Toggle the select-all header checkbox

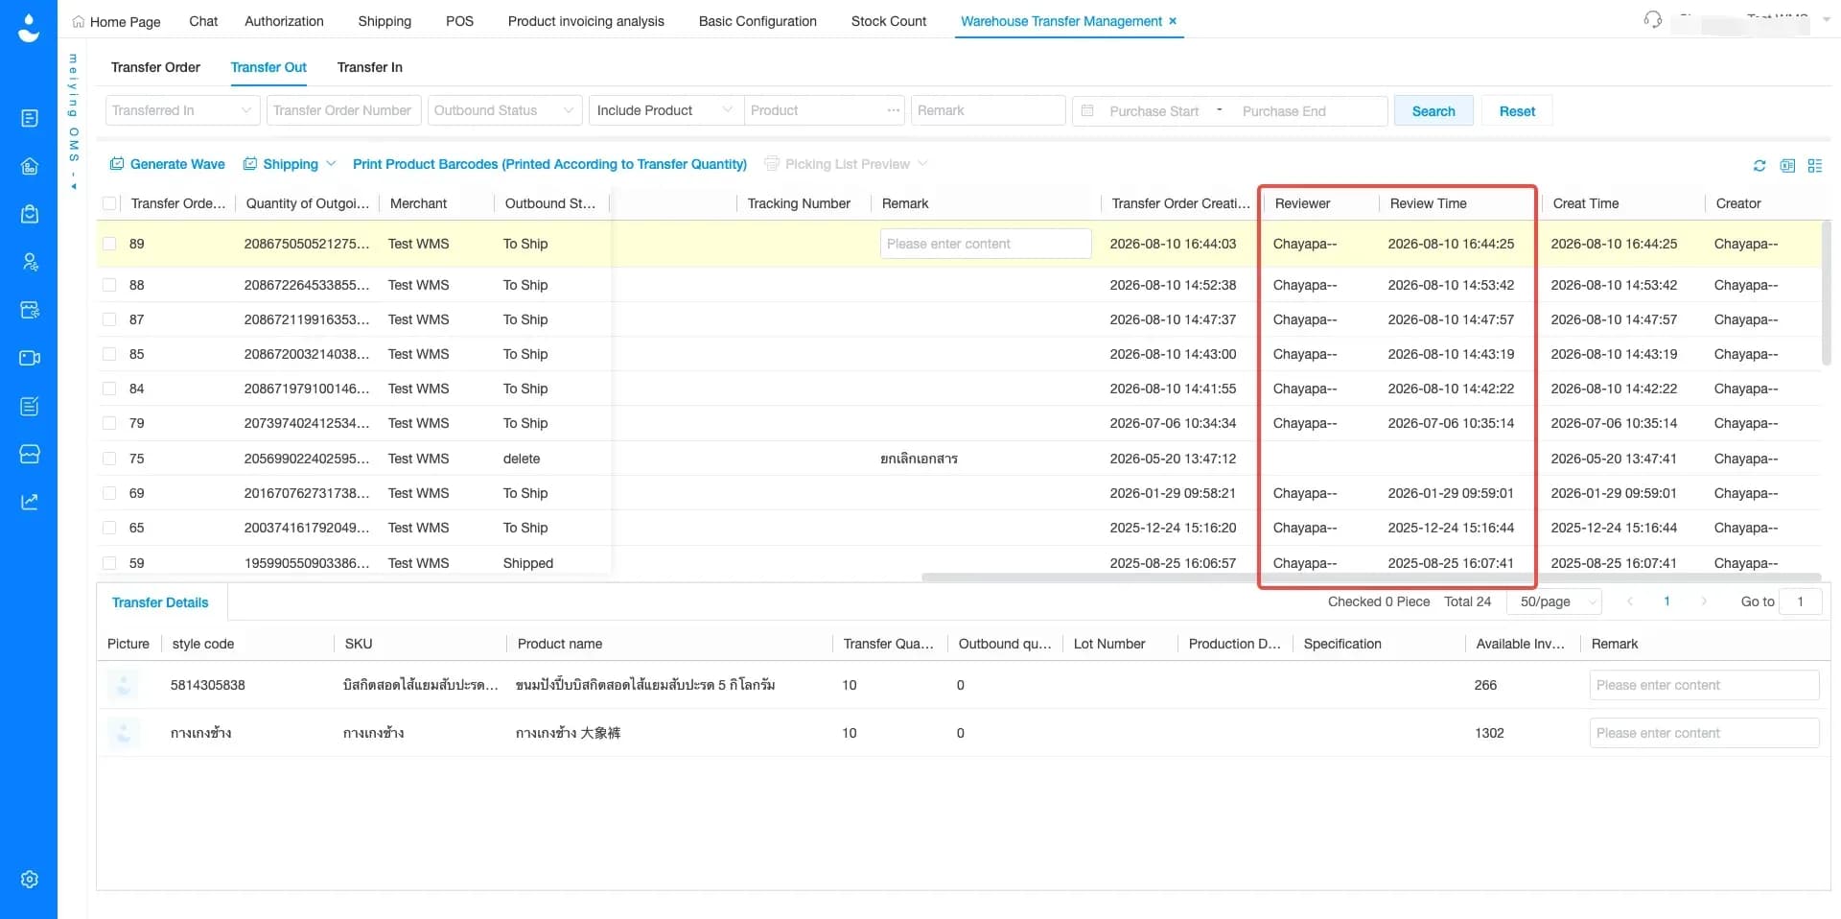pyautogui.click(x=109, y=203)
